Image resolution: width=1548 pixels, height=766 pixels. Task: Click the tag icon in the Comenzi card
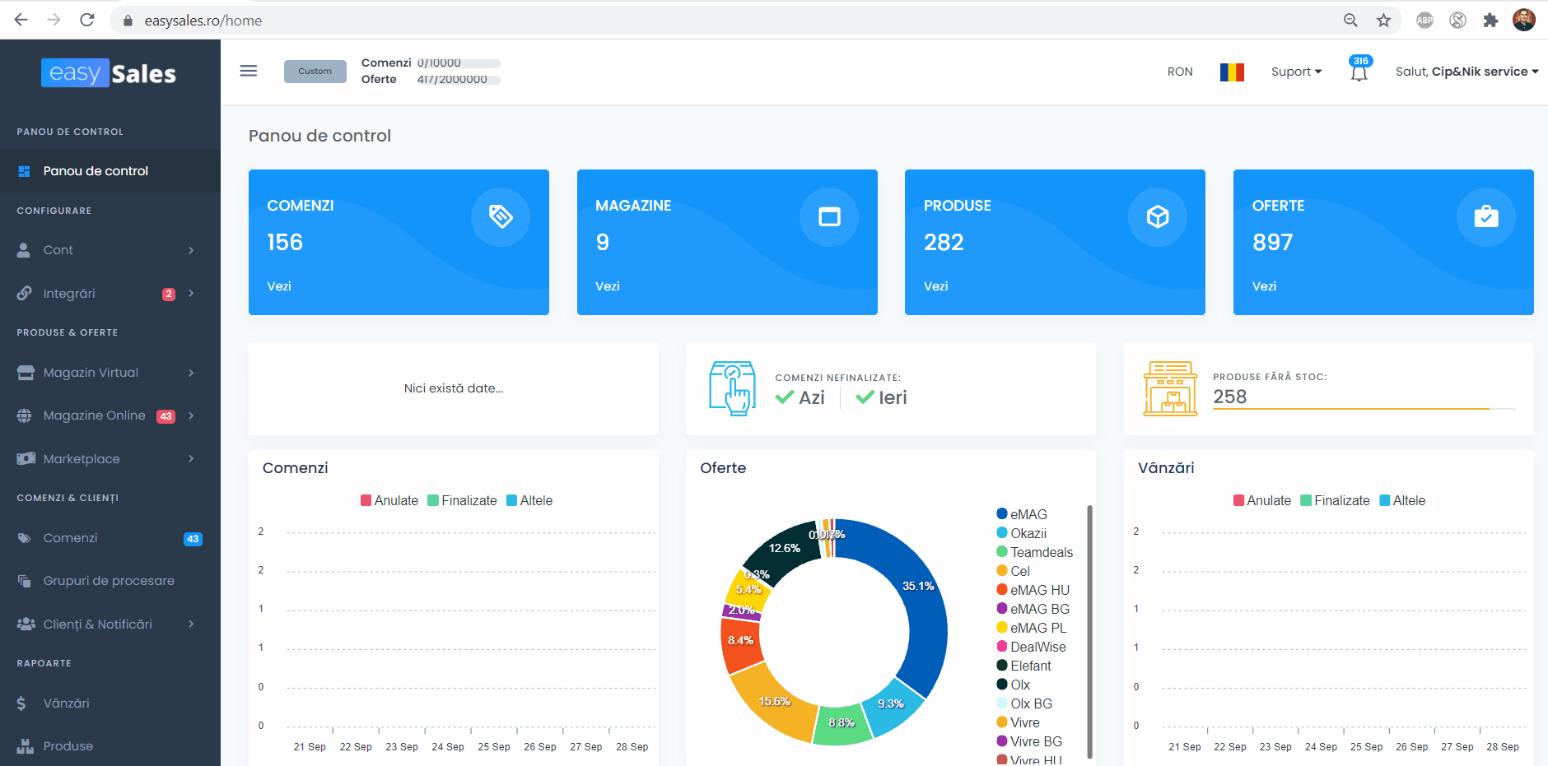coord(501,216)
